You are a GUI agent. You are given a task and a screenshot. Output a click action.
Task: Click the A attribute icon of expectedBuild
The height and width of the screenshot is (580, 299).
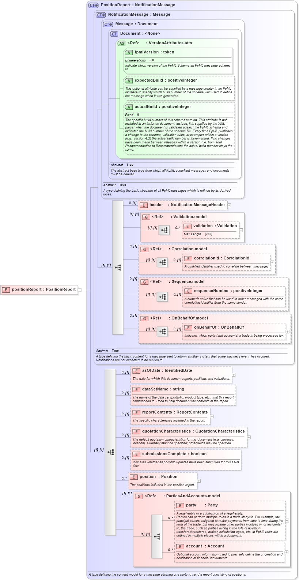[129, 81]
